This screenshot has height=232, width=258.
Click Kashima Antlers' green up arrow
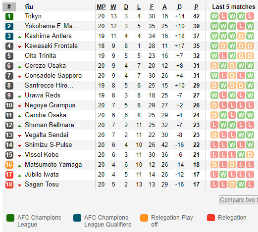tap(19, 37)
